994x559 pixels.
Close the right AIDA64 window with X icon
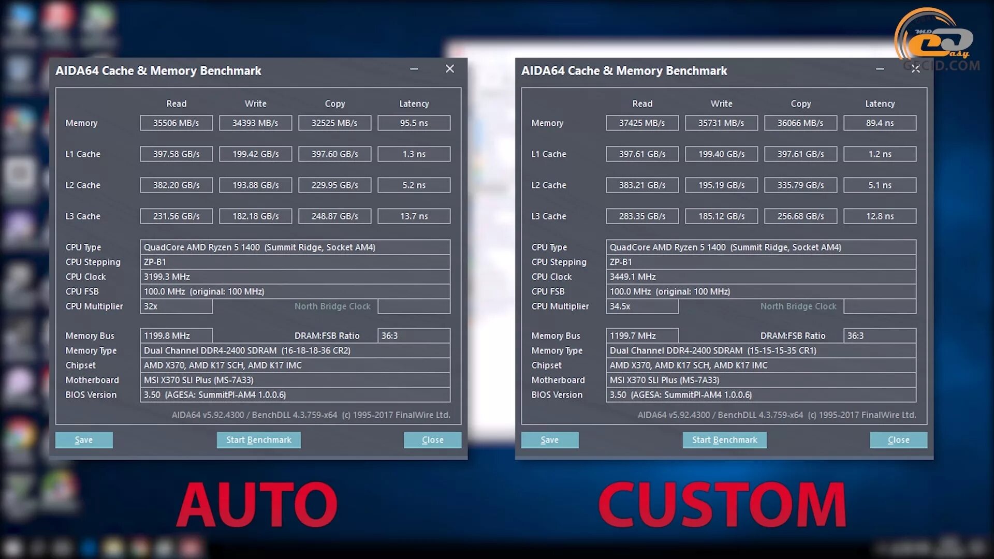coord(915,69)
